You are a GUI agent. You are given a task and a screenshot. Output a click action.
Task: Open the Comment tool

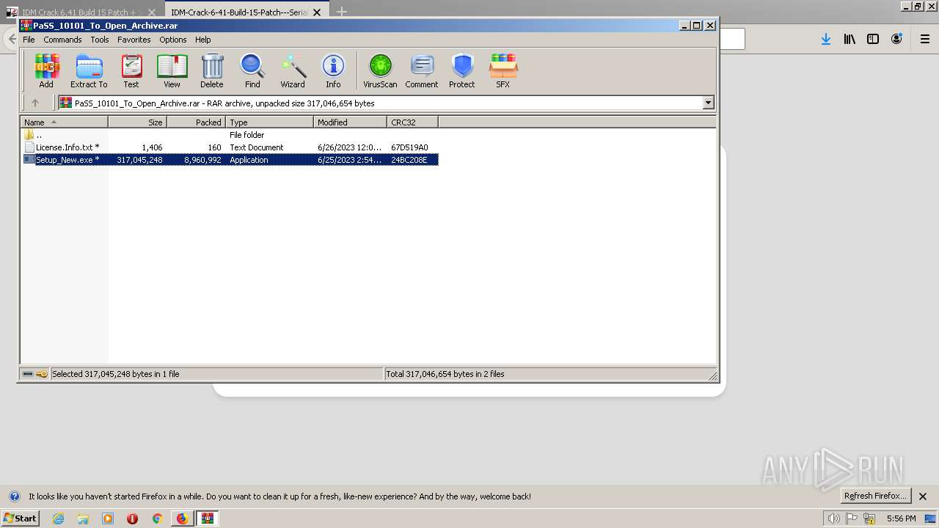tap(422, 71)
